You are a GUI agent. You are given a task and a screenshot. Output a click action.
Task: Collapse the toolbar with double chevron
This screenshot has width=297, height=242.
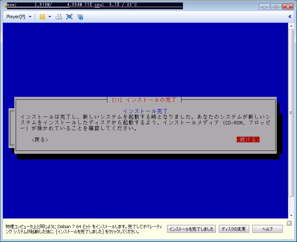click(290, 17)
